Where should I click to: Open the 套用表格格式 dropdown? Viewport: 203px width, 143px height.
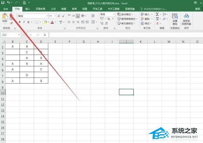point(127,19)
